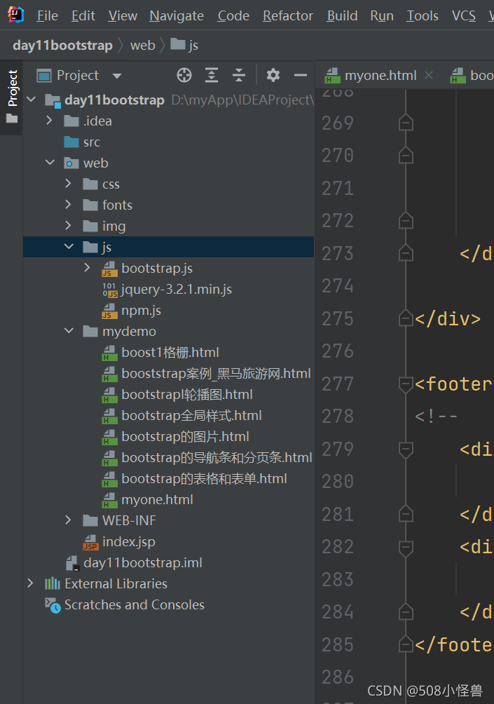Click the Locate/Select Opened File target icon

184,76
